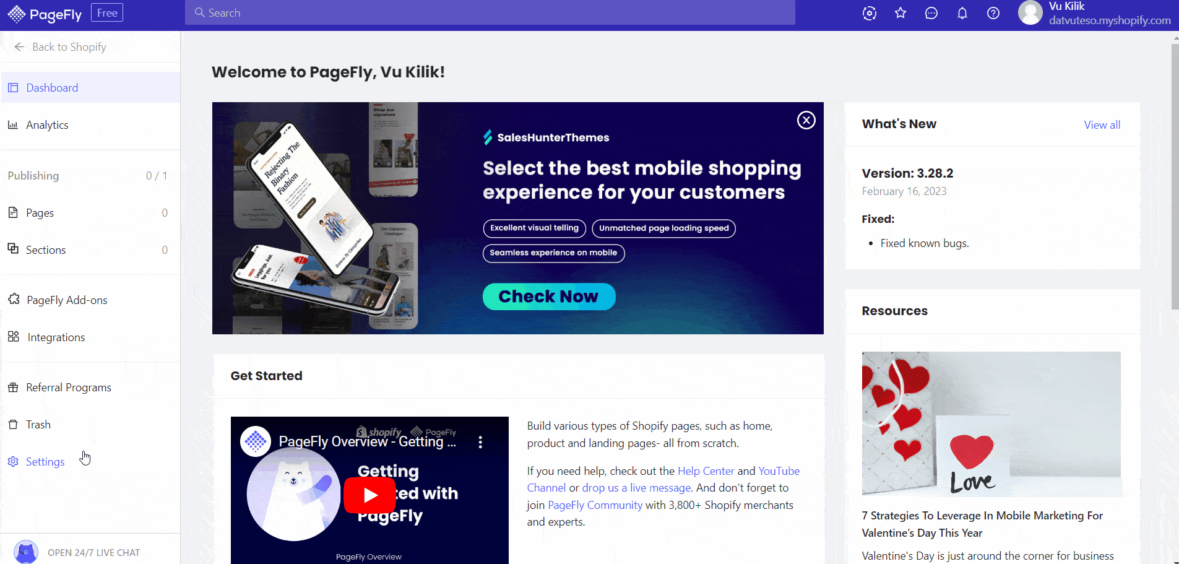Open the View all link
The height and width of the screenshot is (564, 1179).
pos(1102,125)
